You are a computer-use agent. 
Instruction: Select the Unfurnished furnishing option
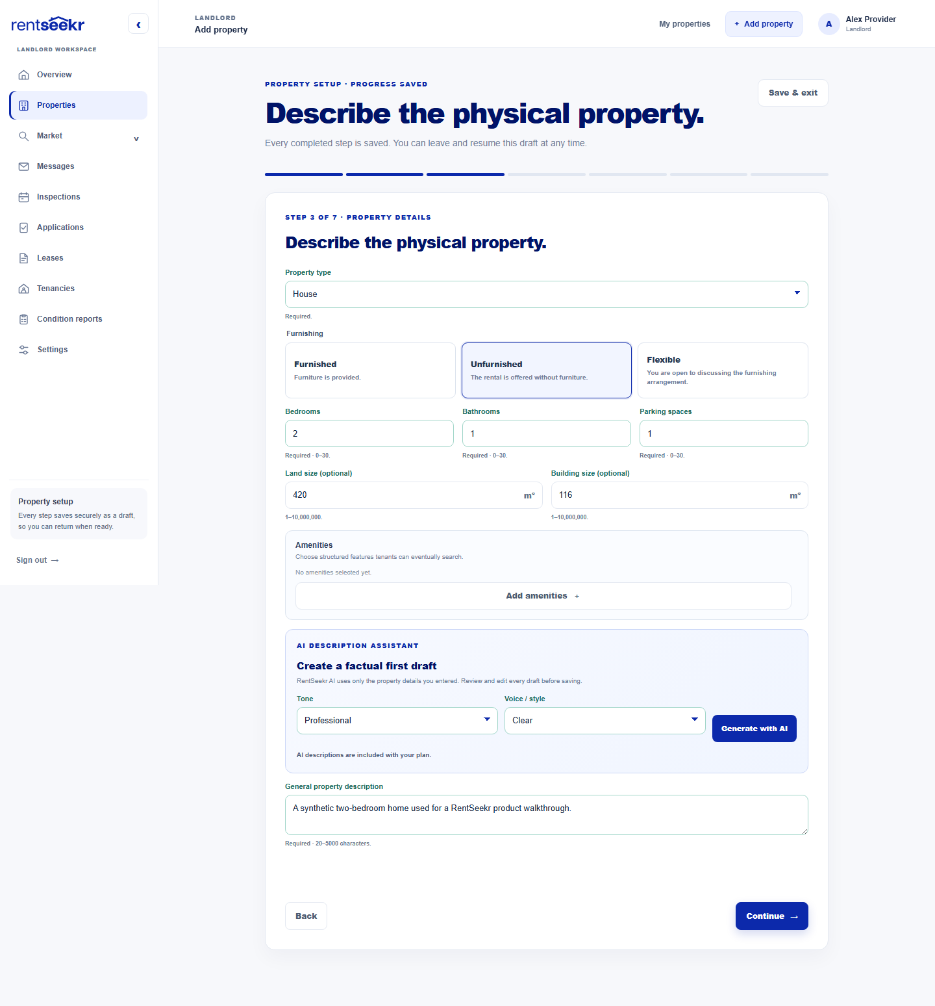pos(547,370)
